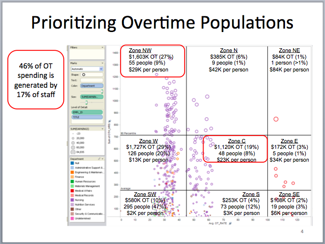325x244 pixels.
Task: Click the '46% of OT spending' callout text
Action: pos(36,80)
